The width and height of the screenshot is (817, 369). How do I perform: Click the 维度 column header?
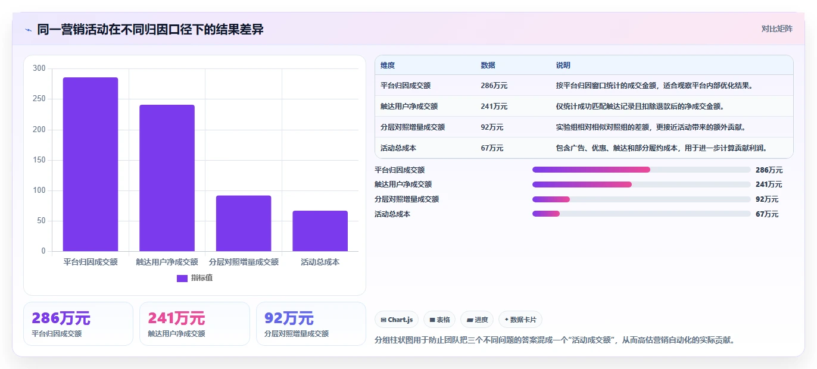(x=388, y=65)
